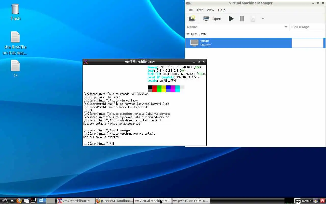Select the desktop file named 1\
The height and width of the screenshot is (204, 326).
point(15,68)
